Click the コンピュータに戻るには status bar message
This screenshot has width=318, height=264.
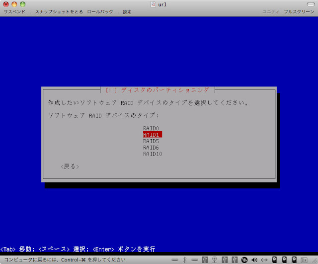tap(65, 260)
